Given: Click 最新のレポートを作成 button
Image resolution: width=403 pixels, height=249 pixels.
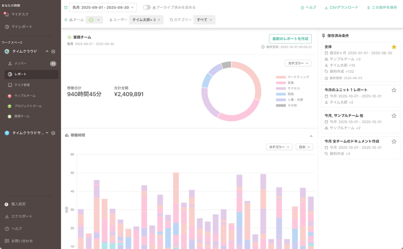Looking at the screenshot, I should [x=290, y=39].
